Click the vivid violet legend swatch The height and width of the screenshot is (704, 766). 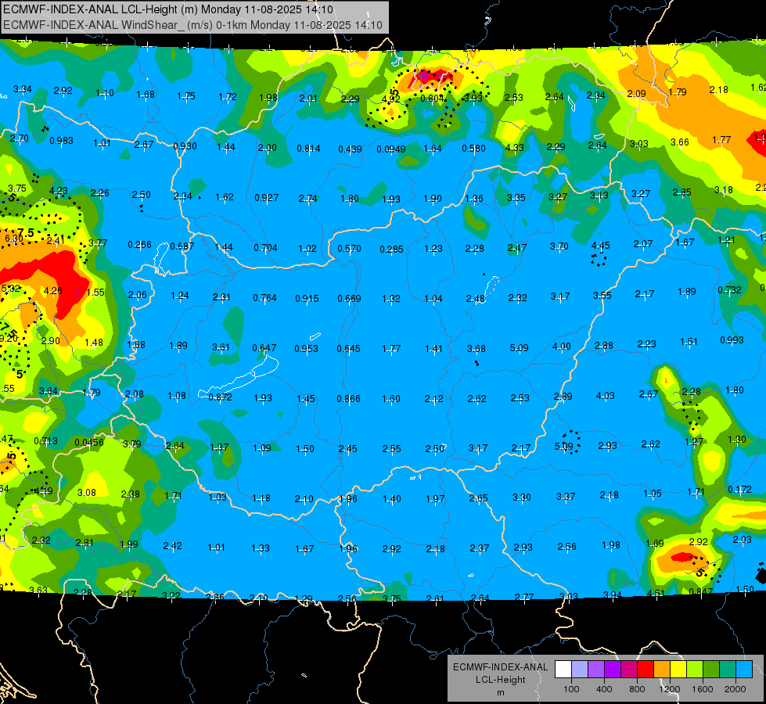(613, 670)
